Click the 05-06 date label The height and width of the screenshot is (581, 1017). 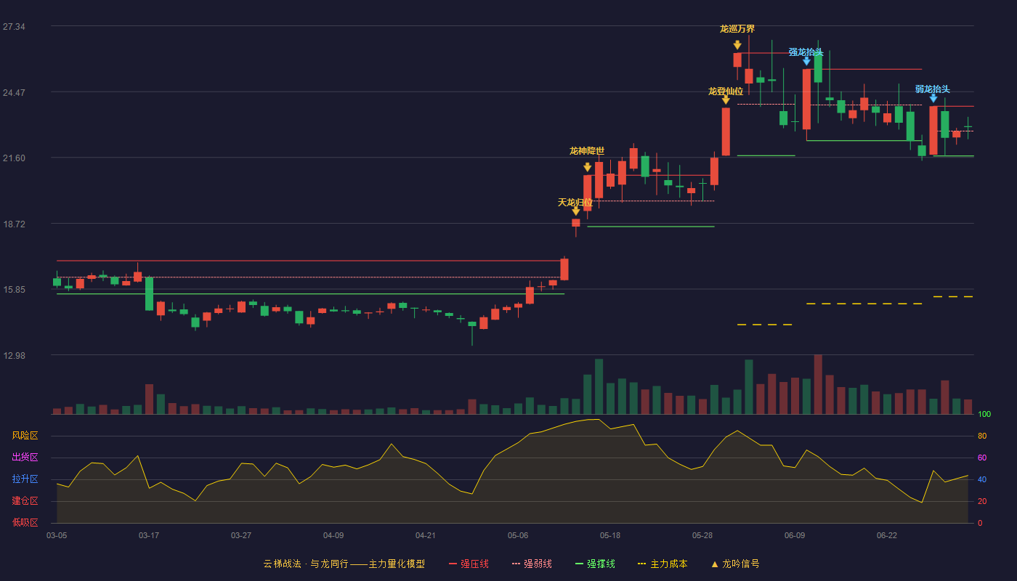coord(518,535)
